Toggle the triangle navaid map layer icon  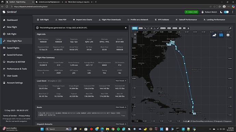coord(155,28)
